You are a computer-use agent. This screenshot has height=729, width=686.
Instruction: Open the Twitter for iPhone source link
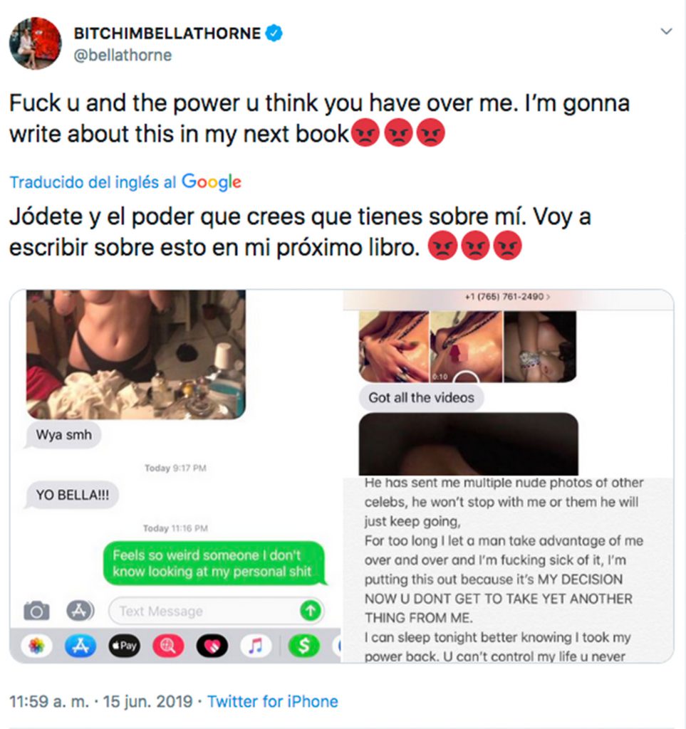(x=273, y=701)
